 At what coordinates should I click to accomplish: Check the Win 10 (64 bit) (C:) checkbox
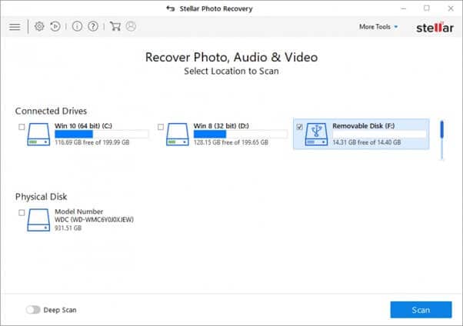(22, 127)
